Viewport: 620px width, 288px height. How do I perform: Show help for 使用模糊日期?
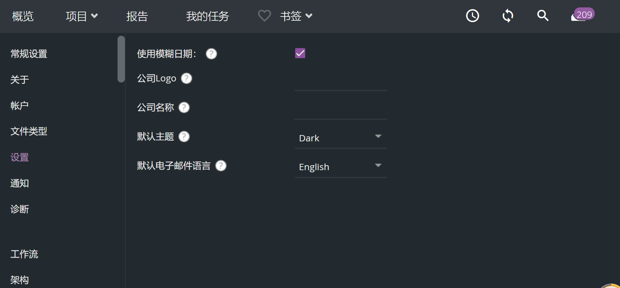(211, 54)
